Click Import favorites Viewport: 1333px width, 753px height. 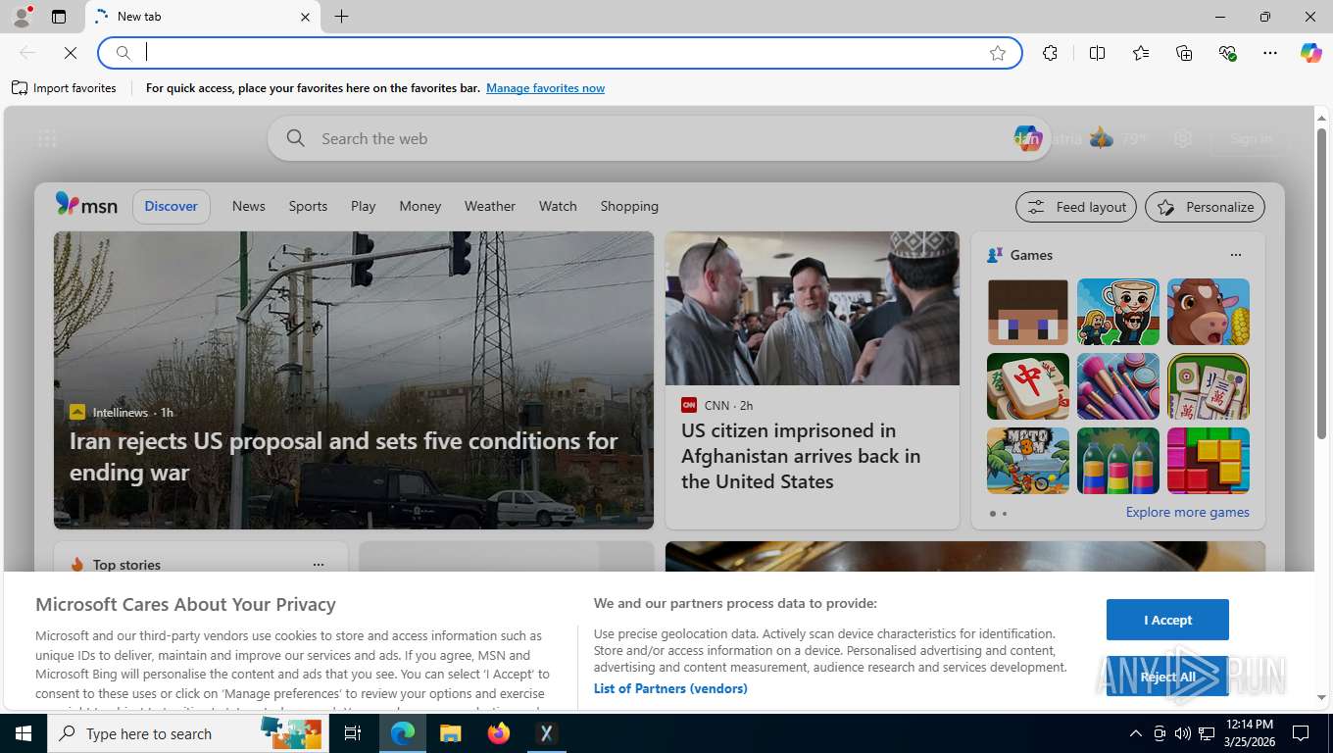click(x=64, y=88)
